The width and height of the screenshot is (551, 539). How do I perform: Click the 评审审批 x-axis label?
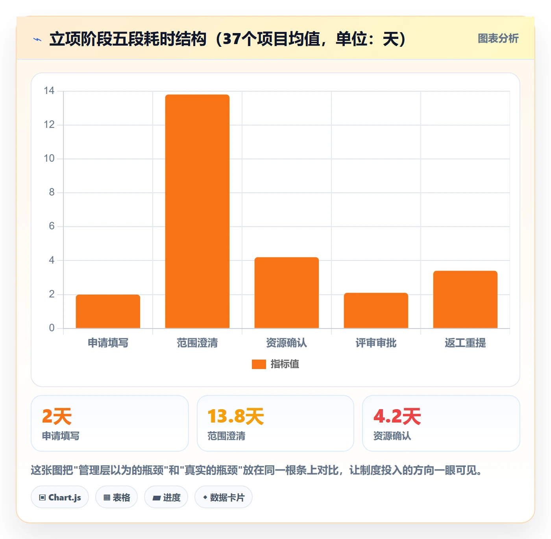[376, 343]
